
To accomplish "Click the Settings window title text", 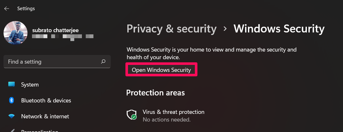I will pyautogui.click(x=26, y=9).
